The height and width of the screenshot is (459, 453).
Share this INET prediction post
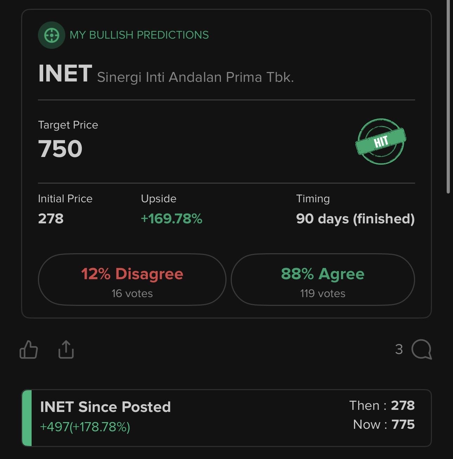click(x=66, y=350)
